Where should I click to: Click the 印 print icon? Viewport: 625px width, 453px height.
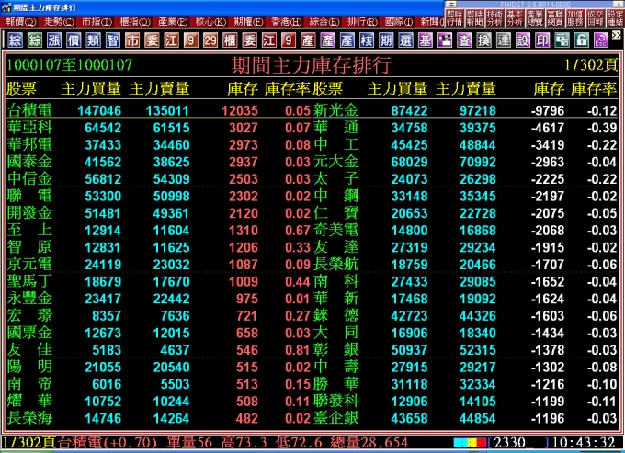542,40
